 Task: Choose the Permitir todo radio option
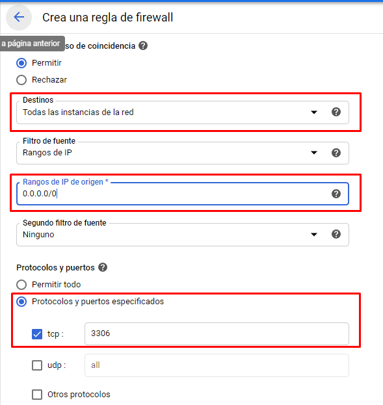(21, 285)
